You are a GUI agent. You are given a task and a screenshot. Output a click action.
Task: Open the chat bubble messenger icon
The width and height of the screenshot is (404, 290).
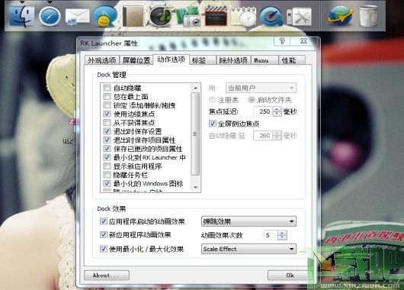105,16
